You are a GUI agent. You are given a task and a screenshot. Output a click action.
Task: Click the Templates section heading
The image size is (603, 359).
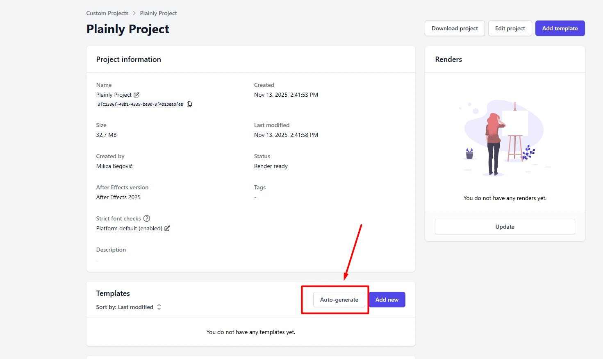click(113, 293)
